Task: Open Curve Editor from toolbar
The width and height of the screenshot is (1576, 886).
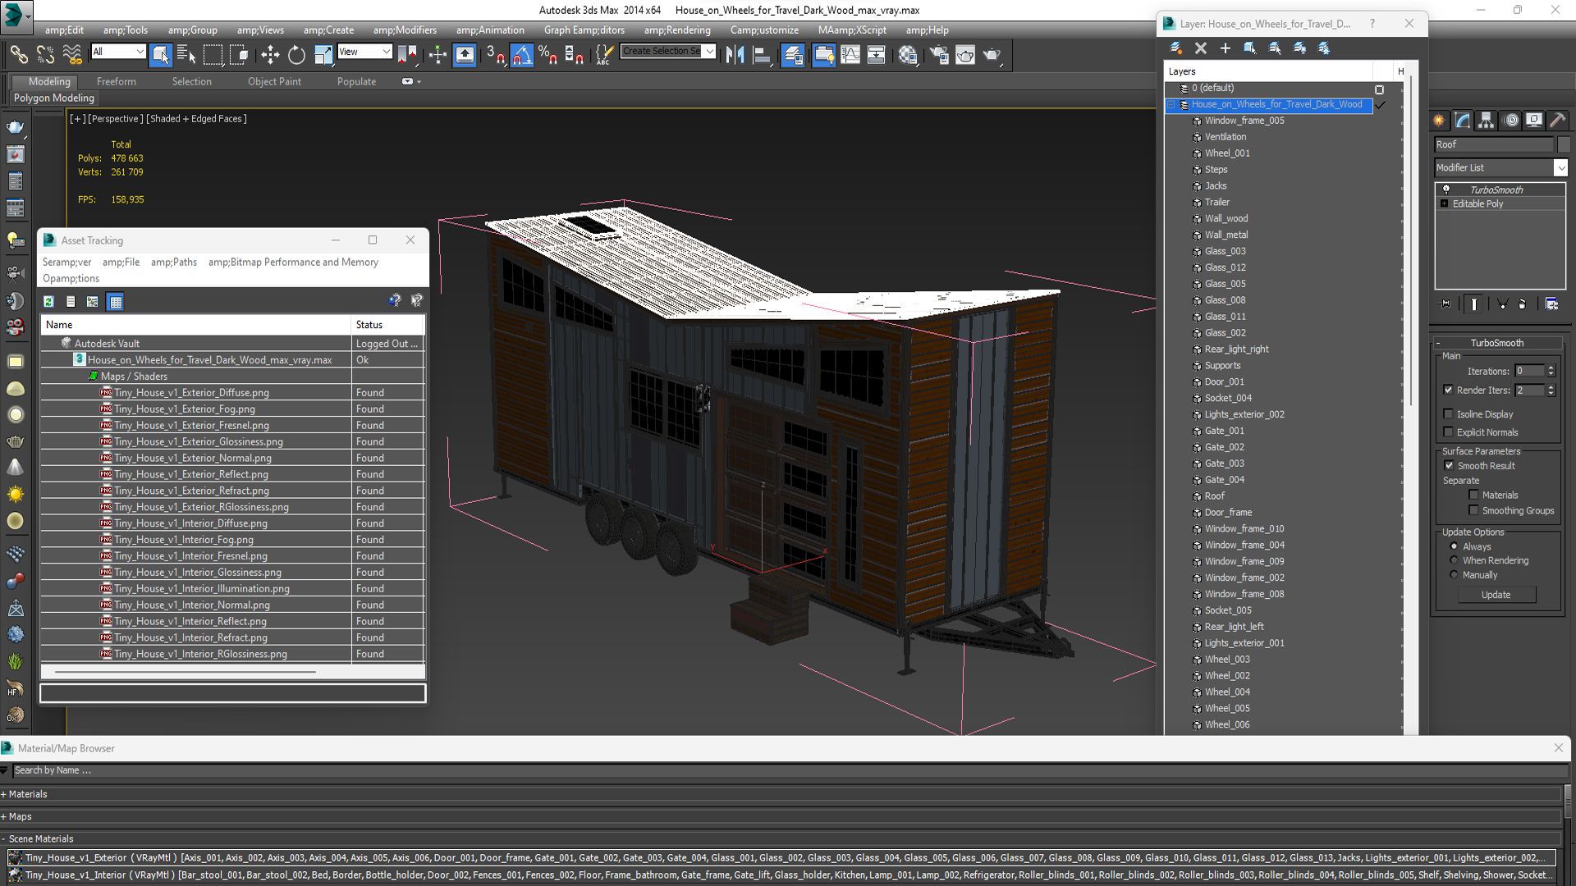Action: 850,55
